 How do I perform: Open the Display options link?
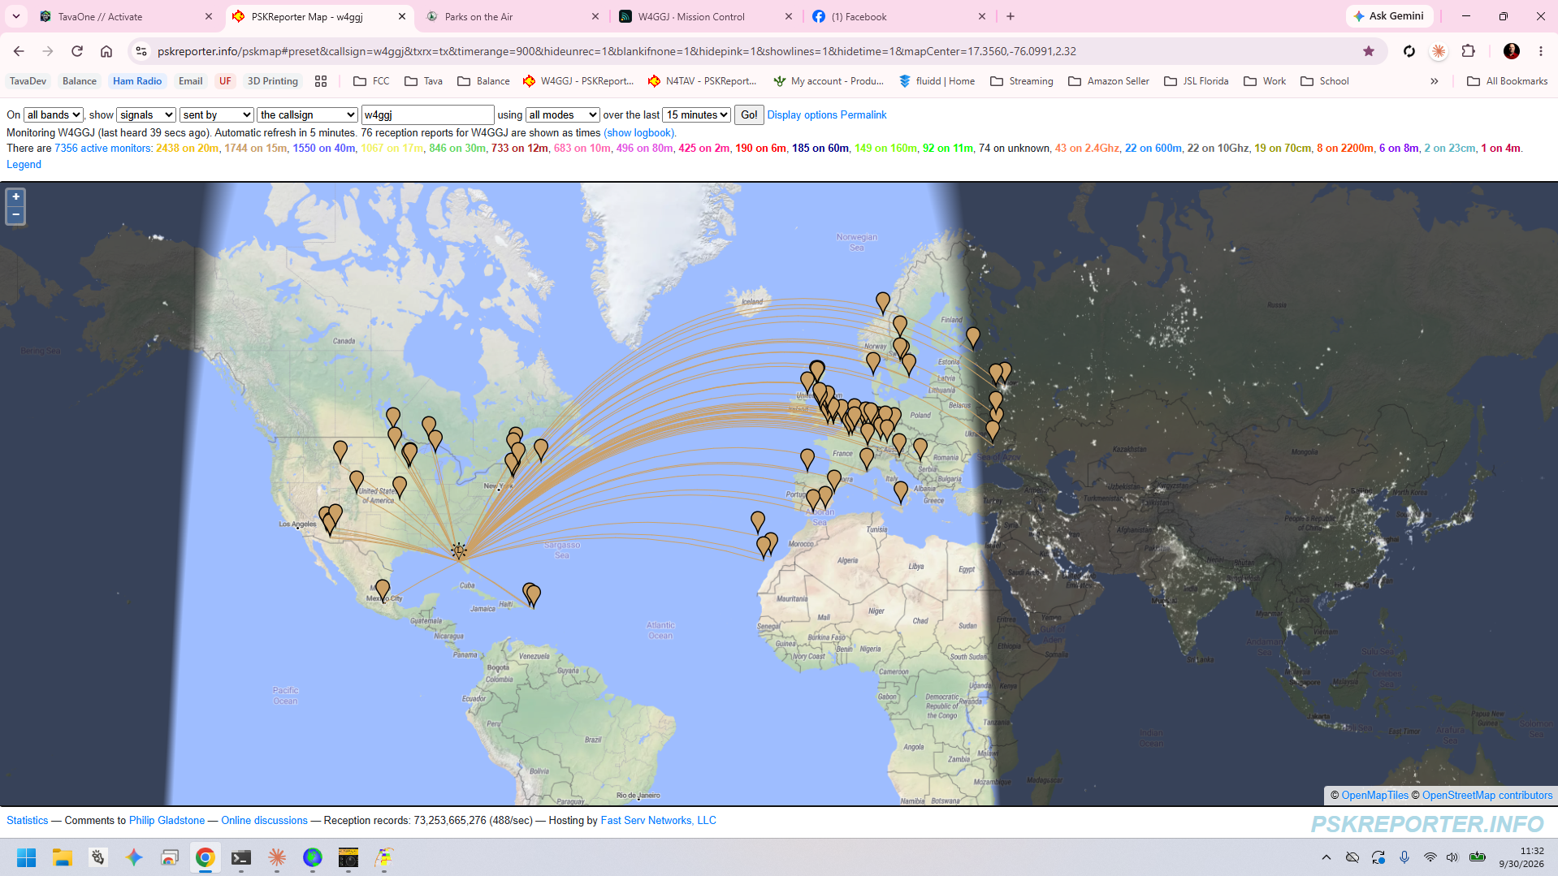point(803,115)
